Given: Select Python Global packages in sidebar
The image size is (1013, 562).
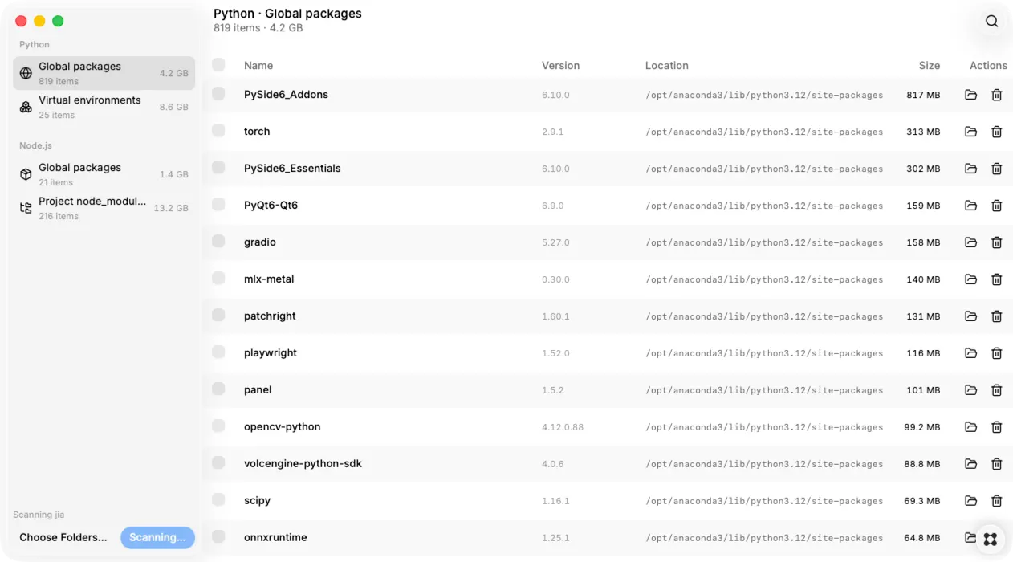Looking at the screenshot, I should 104,73.
